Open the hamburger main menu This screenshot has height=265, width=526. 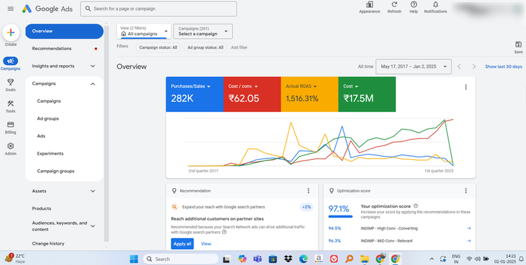pyautogui.click(x=11, y=9)
